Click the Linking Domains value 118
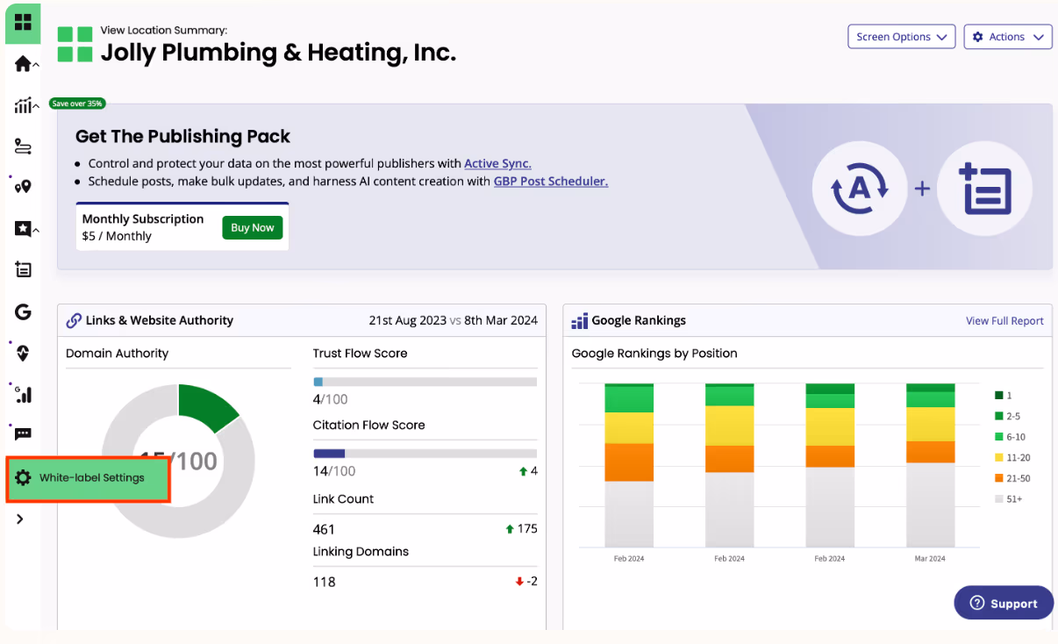 [324, 582]
